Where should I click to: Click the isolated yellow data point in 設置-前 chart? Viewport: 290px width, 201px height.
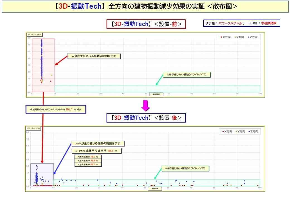52,75
